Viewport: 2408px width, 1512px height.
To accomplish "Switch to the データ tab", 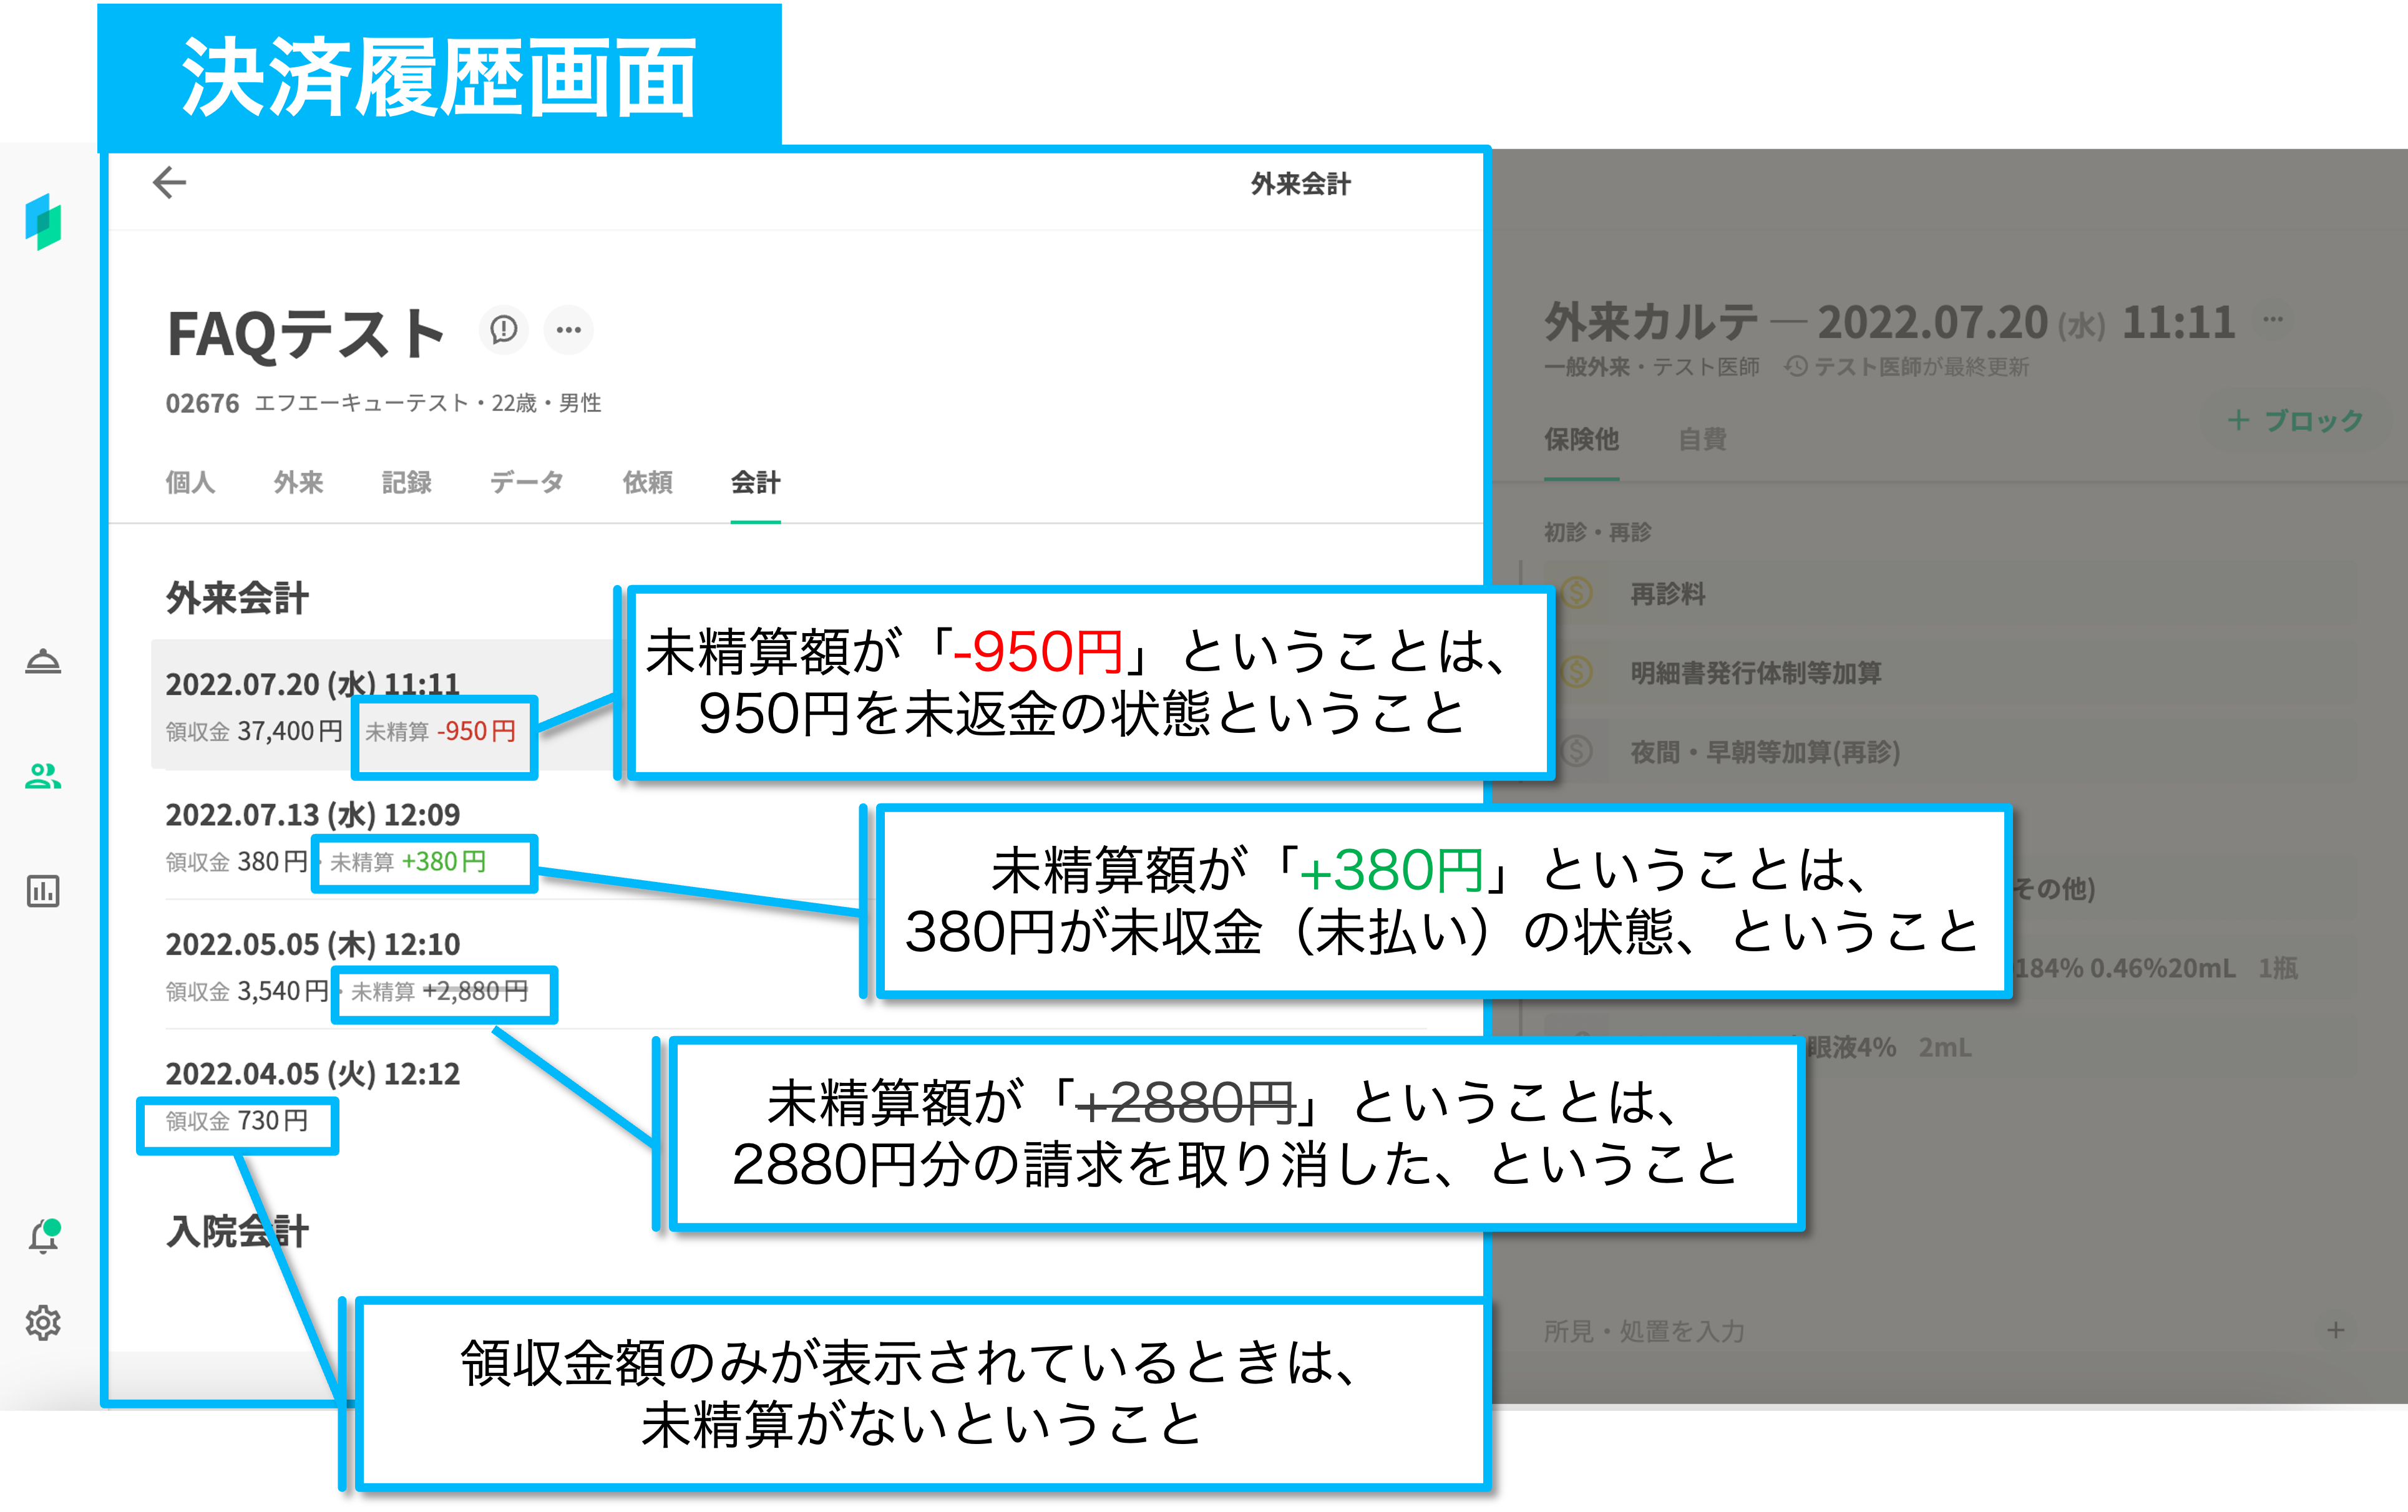I will (x=526, y=483).
